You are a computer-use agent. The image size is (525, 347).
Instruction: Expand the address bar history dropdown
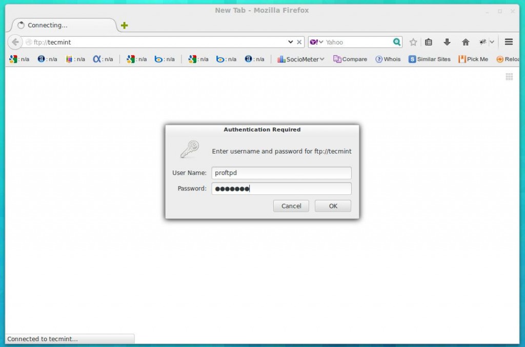[x=291, y=42]
